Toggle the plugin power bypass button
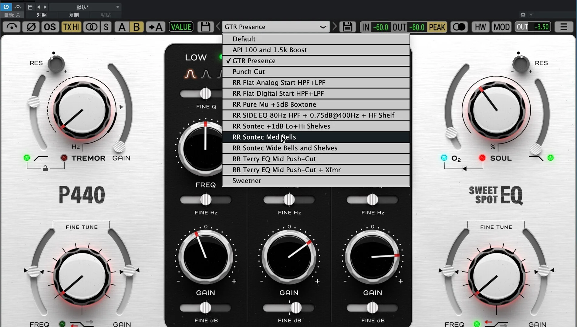Viewport: 577px width, 327px height. 6,7
